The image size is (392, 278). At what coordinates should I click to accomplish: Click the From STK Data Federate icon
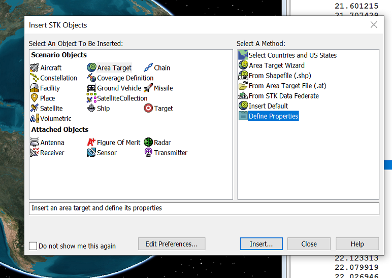coord(243,96)
